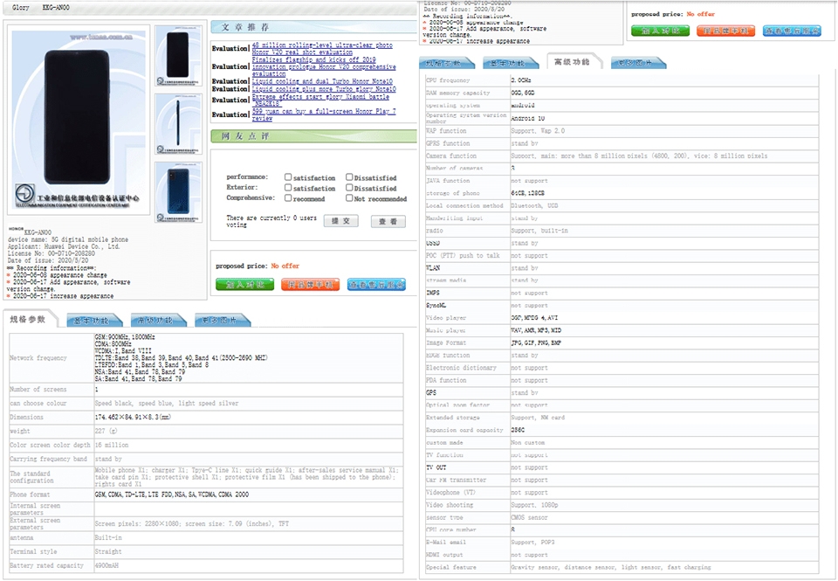838x581 pixels.
Task: Open 'Liquid cooling and dual Turbo Honor Note10' link
Action: pyautogui.click(x=322, y=81)
